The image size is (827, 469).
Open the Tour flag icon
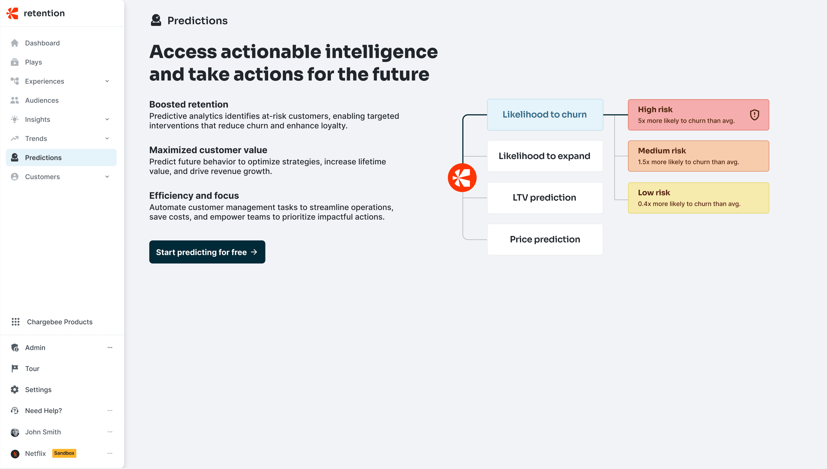[15, 368]
